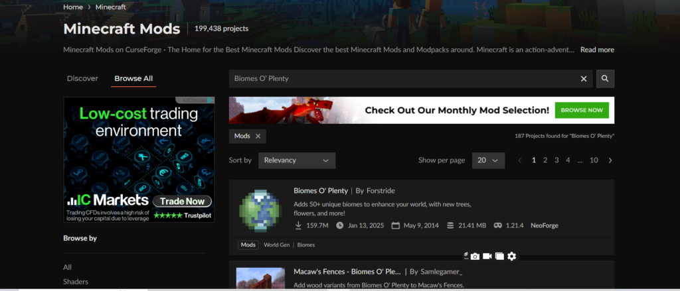Click the magnifier search button
The width and height of the screenshot is (680, 291).
tap(605, 79)
